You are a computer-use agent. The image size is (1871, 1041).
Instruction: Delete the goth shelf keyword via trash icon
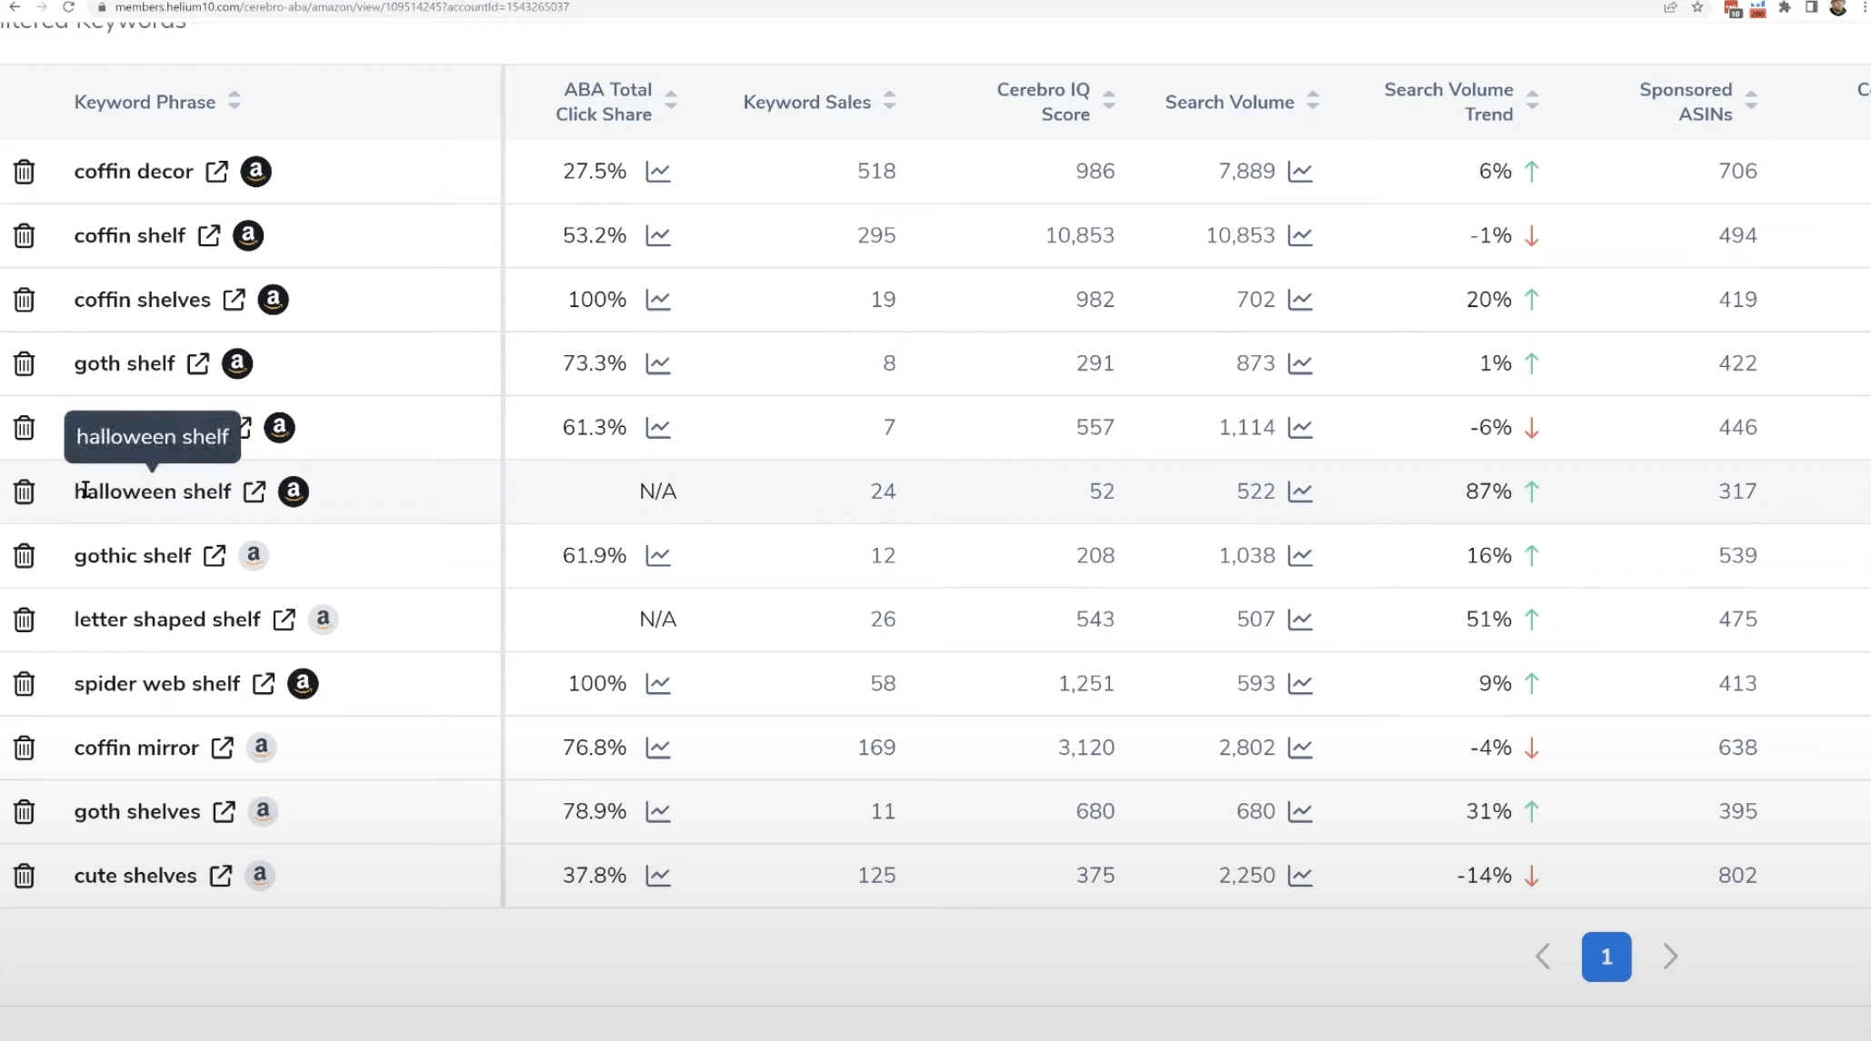24,363
